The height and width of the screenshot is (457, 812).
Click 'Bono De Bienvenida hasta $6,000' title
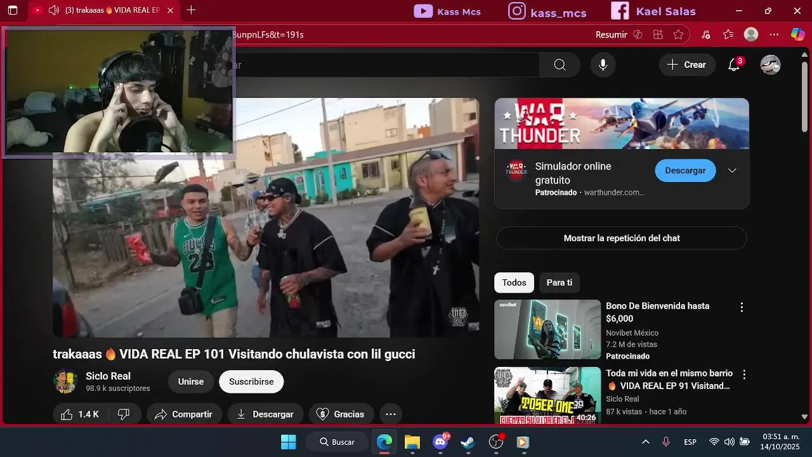tap(657, 312)
